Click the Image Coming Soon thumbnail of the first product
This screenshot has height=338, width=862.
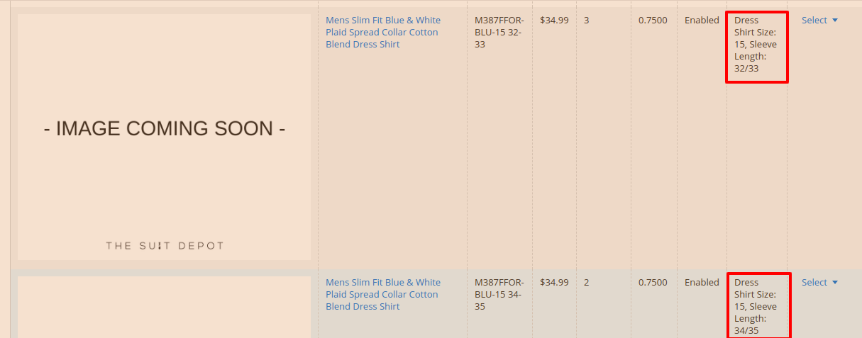pos(165,137)
